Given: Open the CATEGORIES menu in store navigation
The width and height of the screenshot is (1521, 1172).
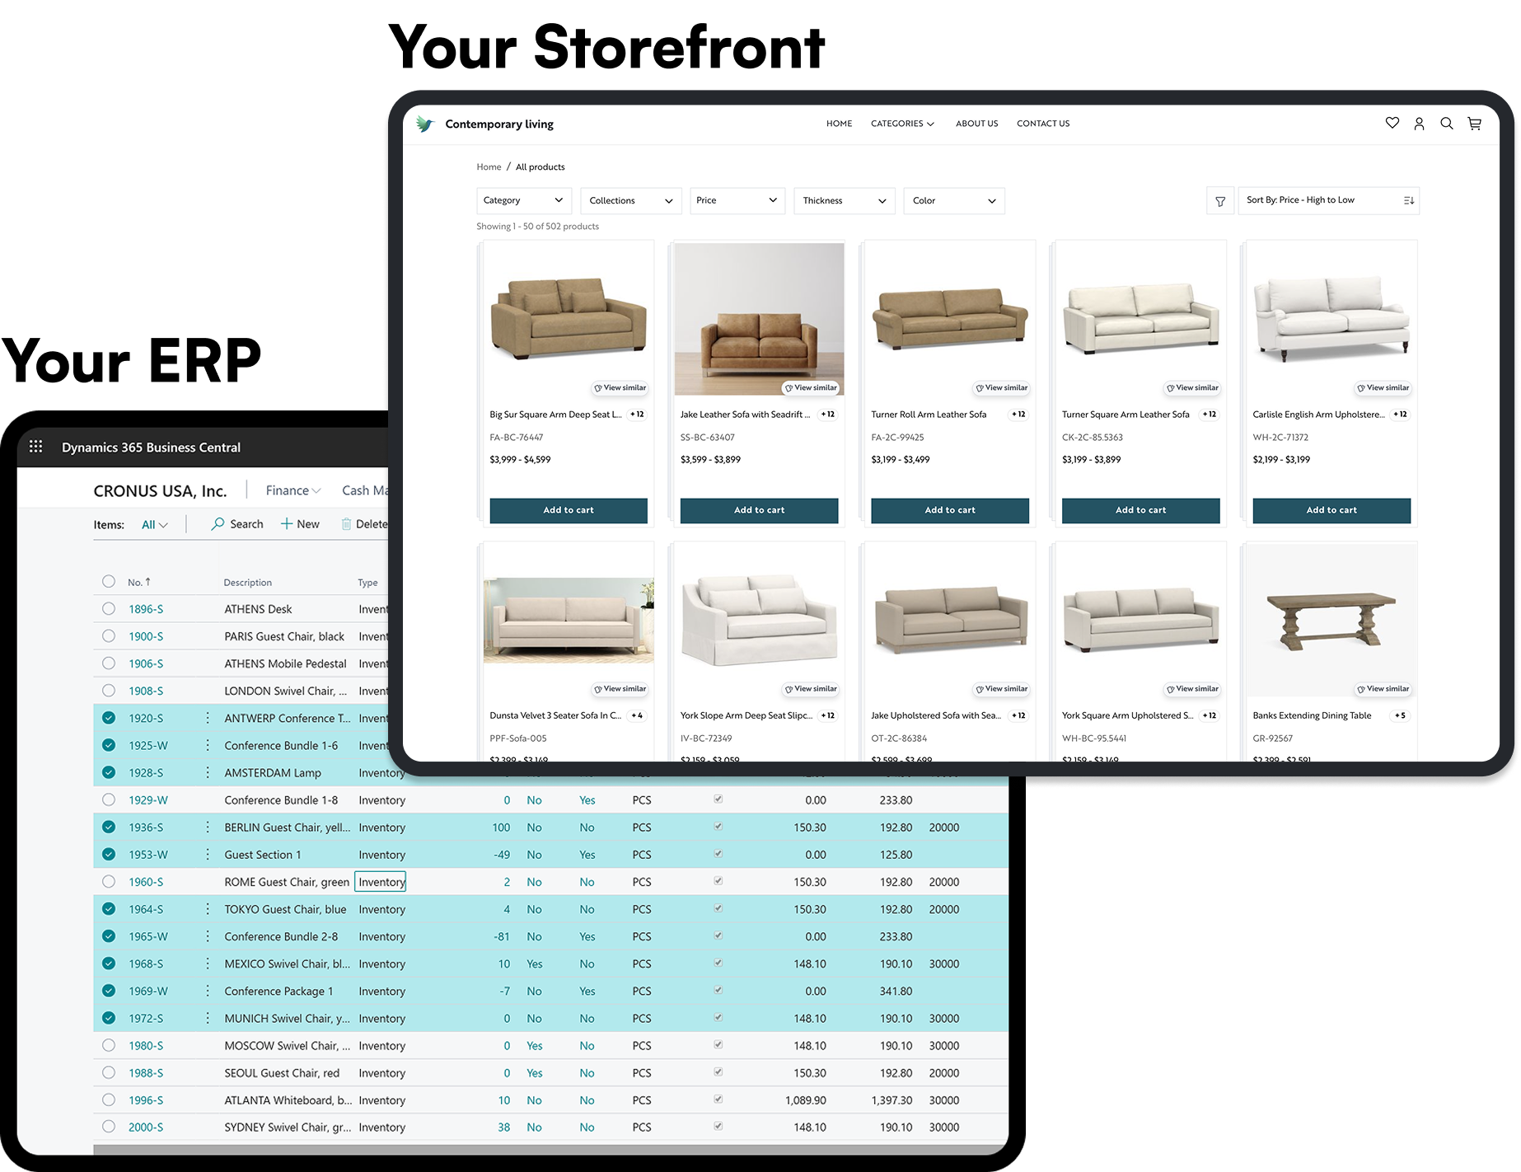Looking at the screenshot, I should coord(902,124).
